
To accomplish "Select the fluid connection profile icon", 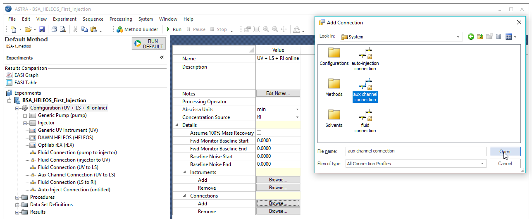I will (x=365, y=115).
